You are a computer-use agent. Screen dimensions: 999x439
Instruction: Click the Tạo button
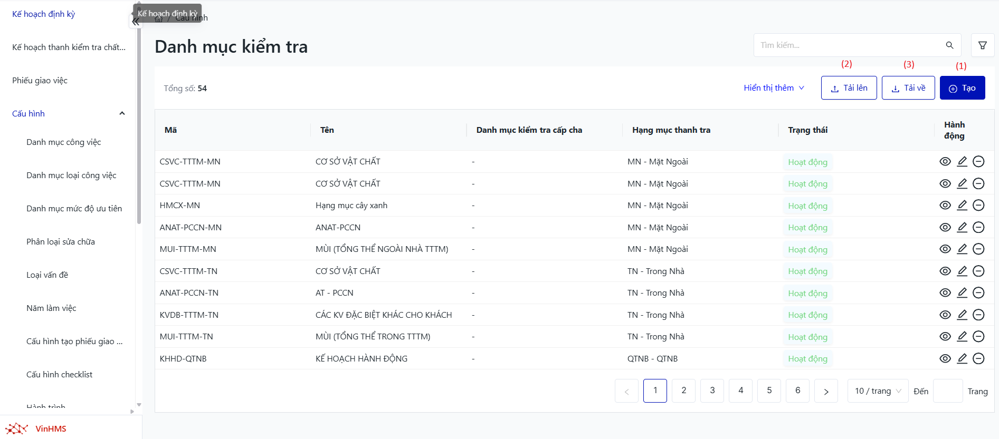pyautogui.click(x=962, y=88)
